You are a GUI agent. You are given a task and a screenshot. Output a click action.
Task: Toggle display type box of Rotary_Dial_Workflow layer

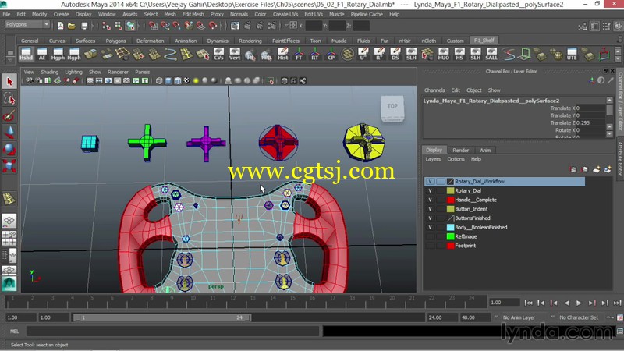point(440,182)
